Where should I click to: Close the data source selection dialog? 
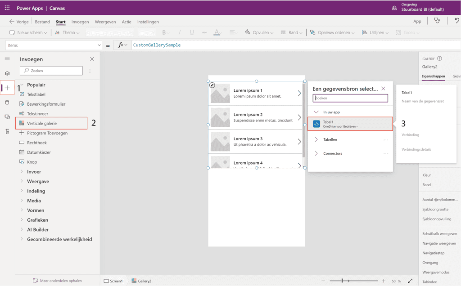click(x=383, y=89)
